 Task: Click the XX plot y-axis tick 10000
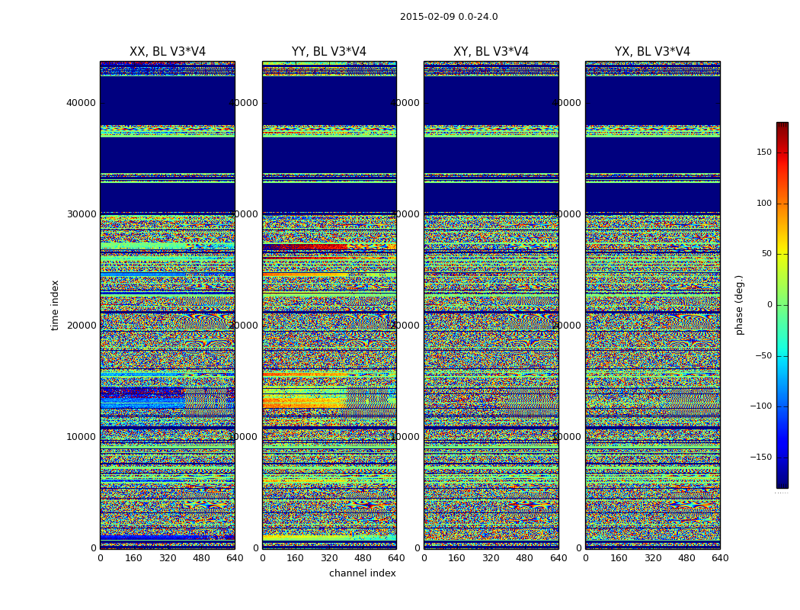pos(81,437)
